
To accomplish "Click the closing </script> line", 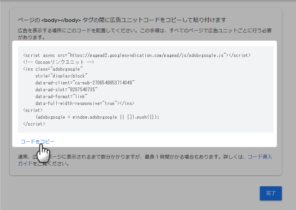I will 34,124.
